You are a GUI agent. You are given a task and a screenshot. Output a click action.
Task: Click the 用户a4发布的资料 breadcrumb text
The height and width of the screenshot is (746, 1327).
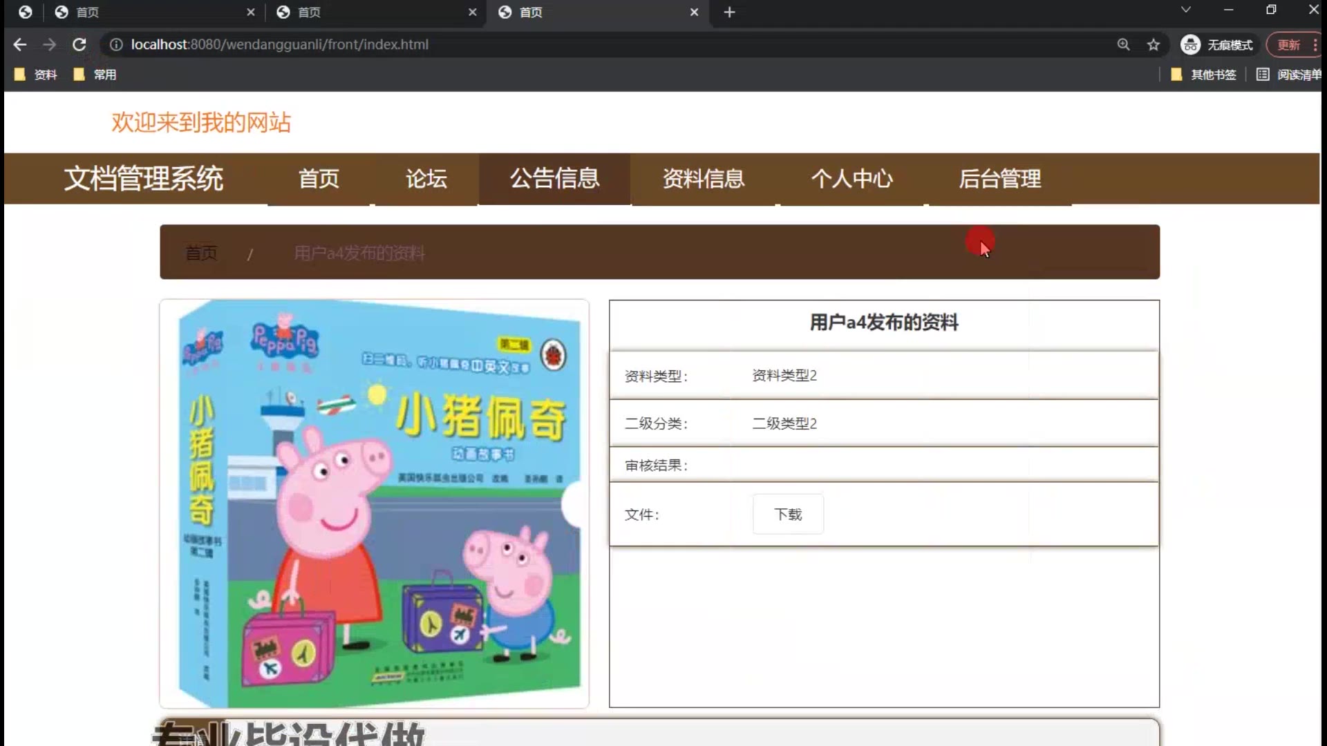pos(359,253)
